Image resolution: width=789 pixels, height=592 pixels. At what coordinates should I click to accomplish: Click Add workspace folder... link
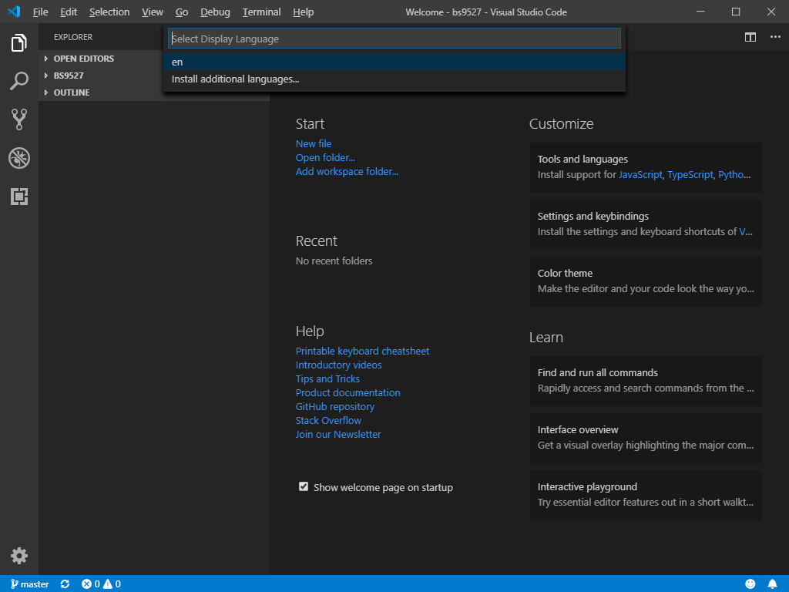click(347, 172)
